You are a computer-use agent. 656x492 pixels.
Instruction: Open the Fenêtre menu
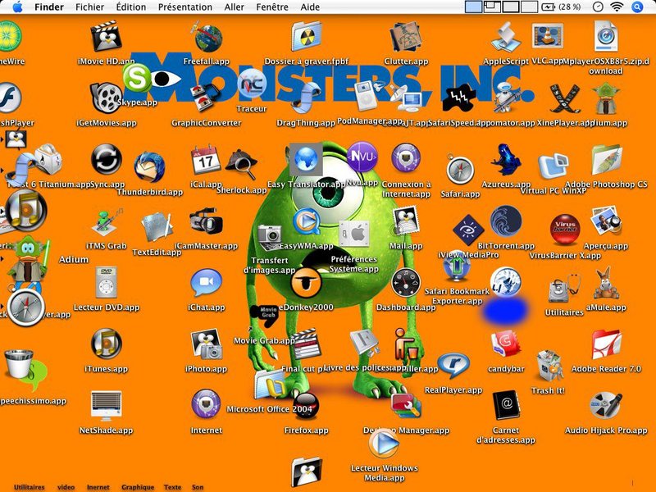pos(272,7)
